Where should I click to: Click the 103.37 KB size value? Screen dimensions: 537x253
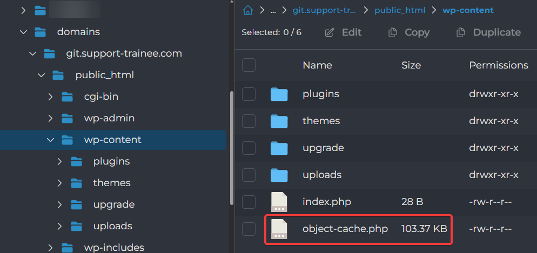click(x=424, y=229)
